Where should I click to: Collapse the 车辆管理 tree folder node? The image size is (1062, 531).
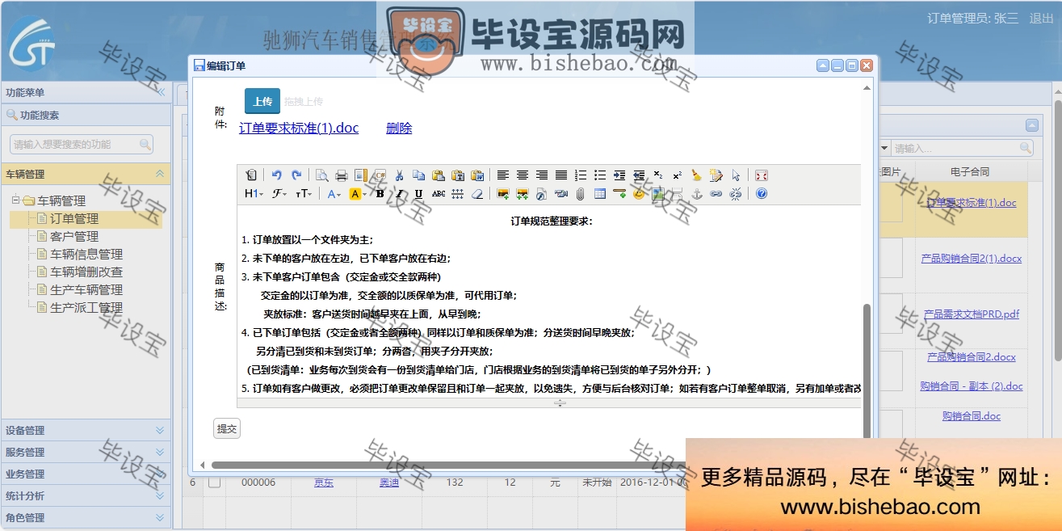15,200
